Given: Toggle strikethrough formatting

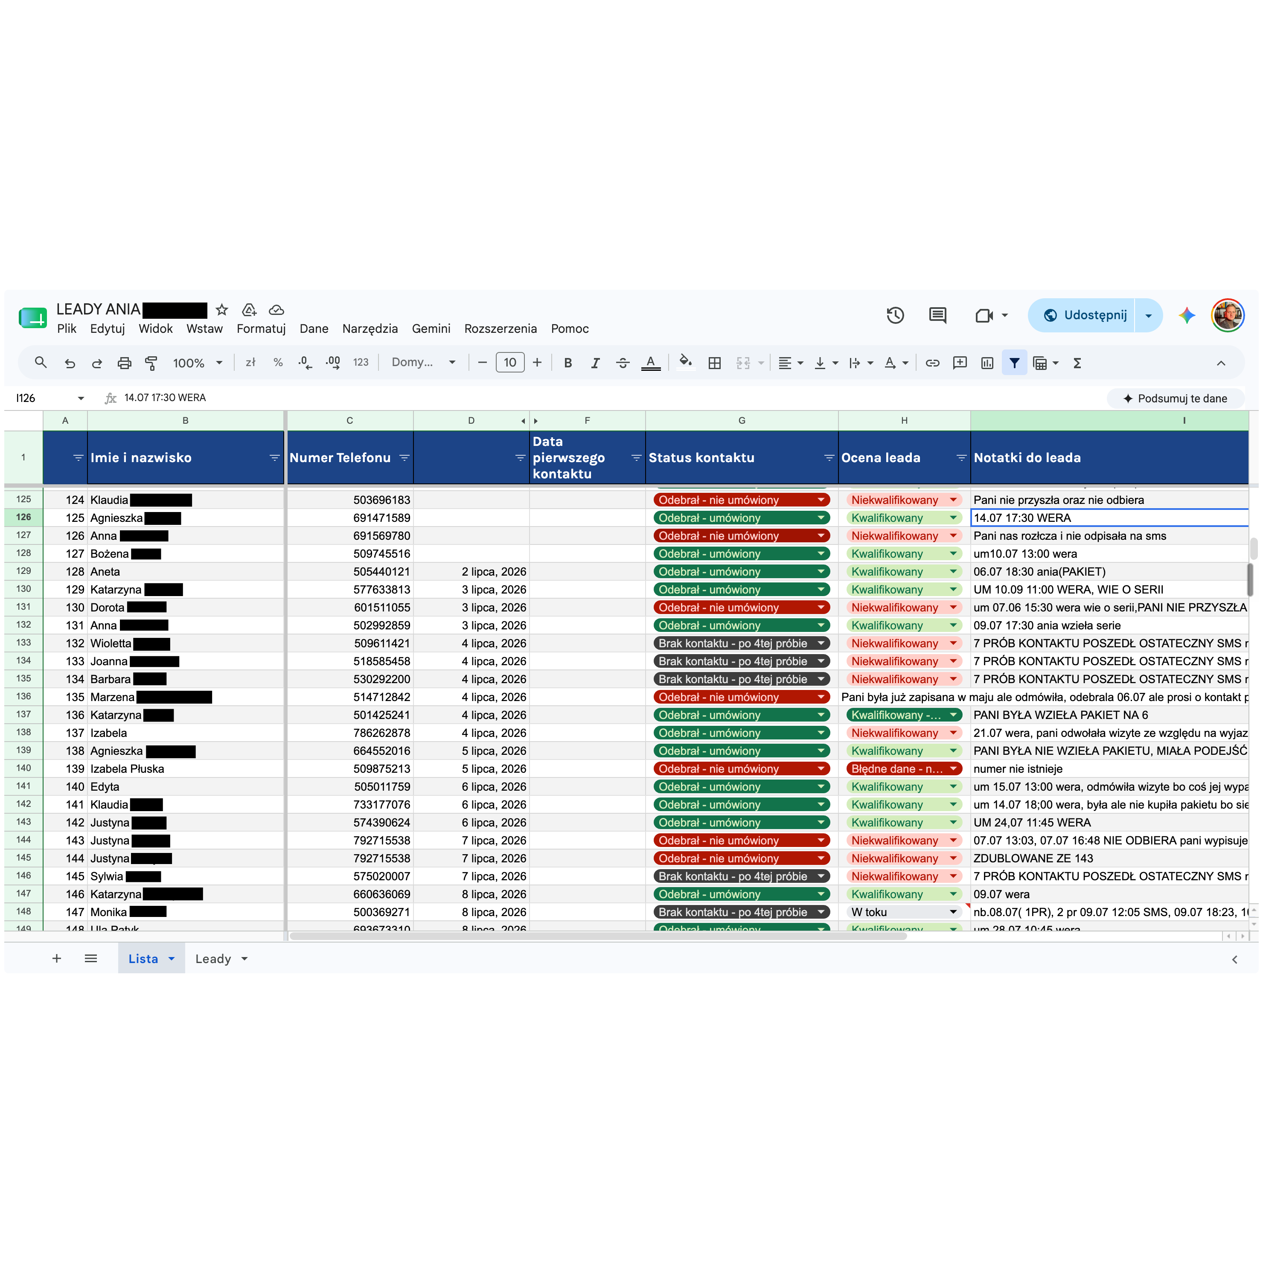Looking at the screenshot, I should pyautogui.click(x=623, y=363).
